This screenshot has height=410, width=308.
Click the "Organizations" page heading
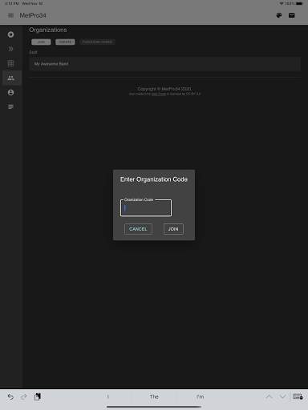pyautogui.click(x=48, y=30)
